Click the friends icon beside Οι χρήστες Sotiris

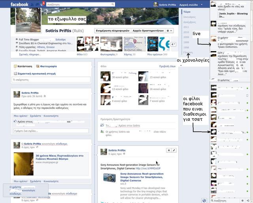[x=102, y=132]
